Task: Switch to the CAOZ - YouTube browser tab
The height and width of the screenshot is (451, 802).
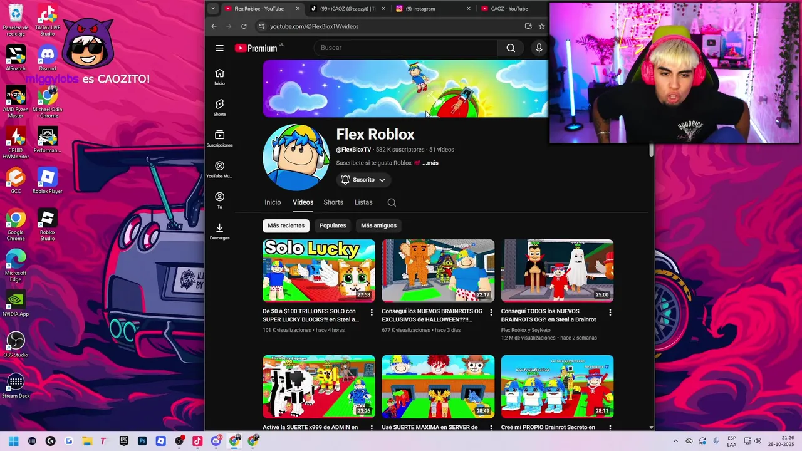Action: (511, 9)
